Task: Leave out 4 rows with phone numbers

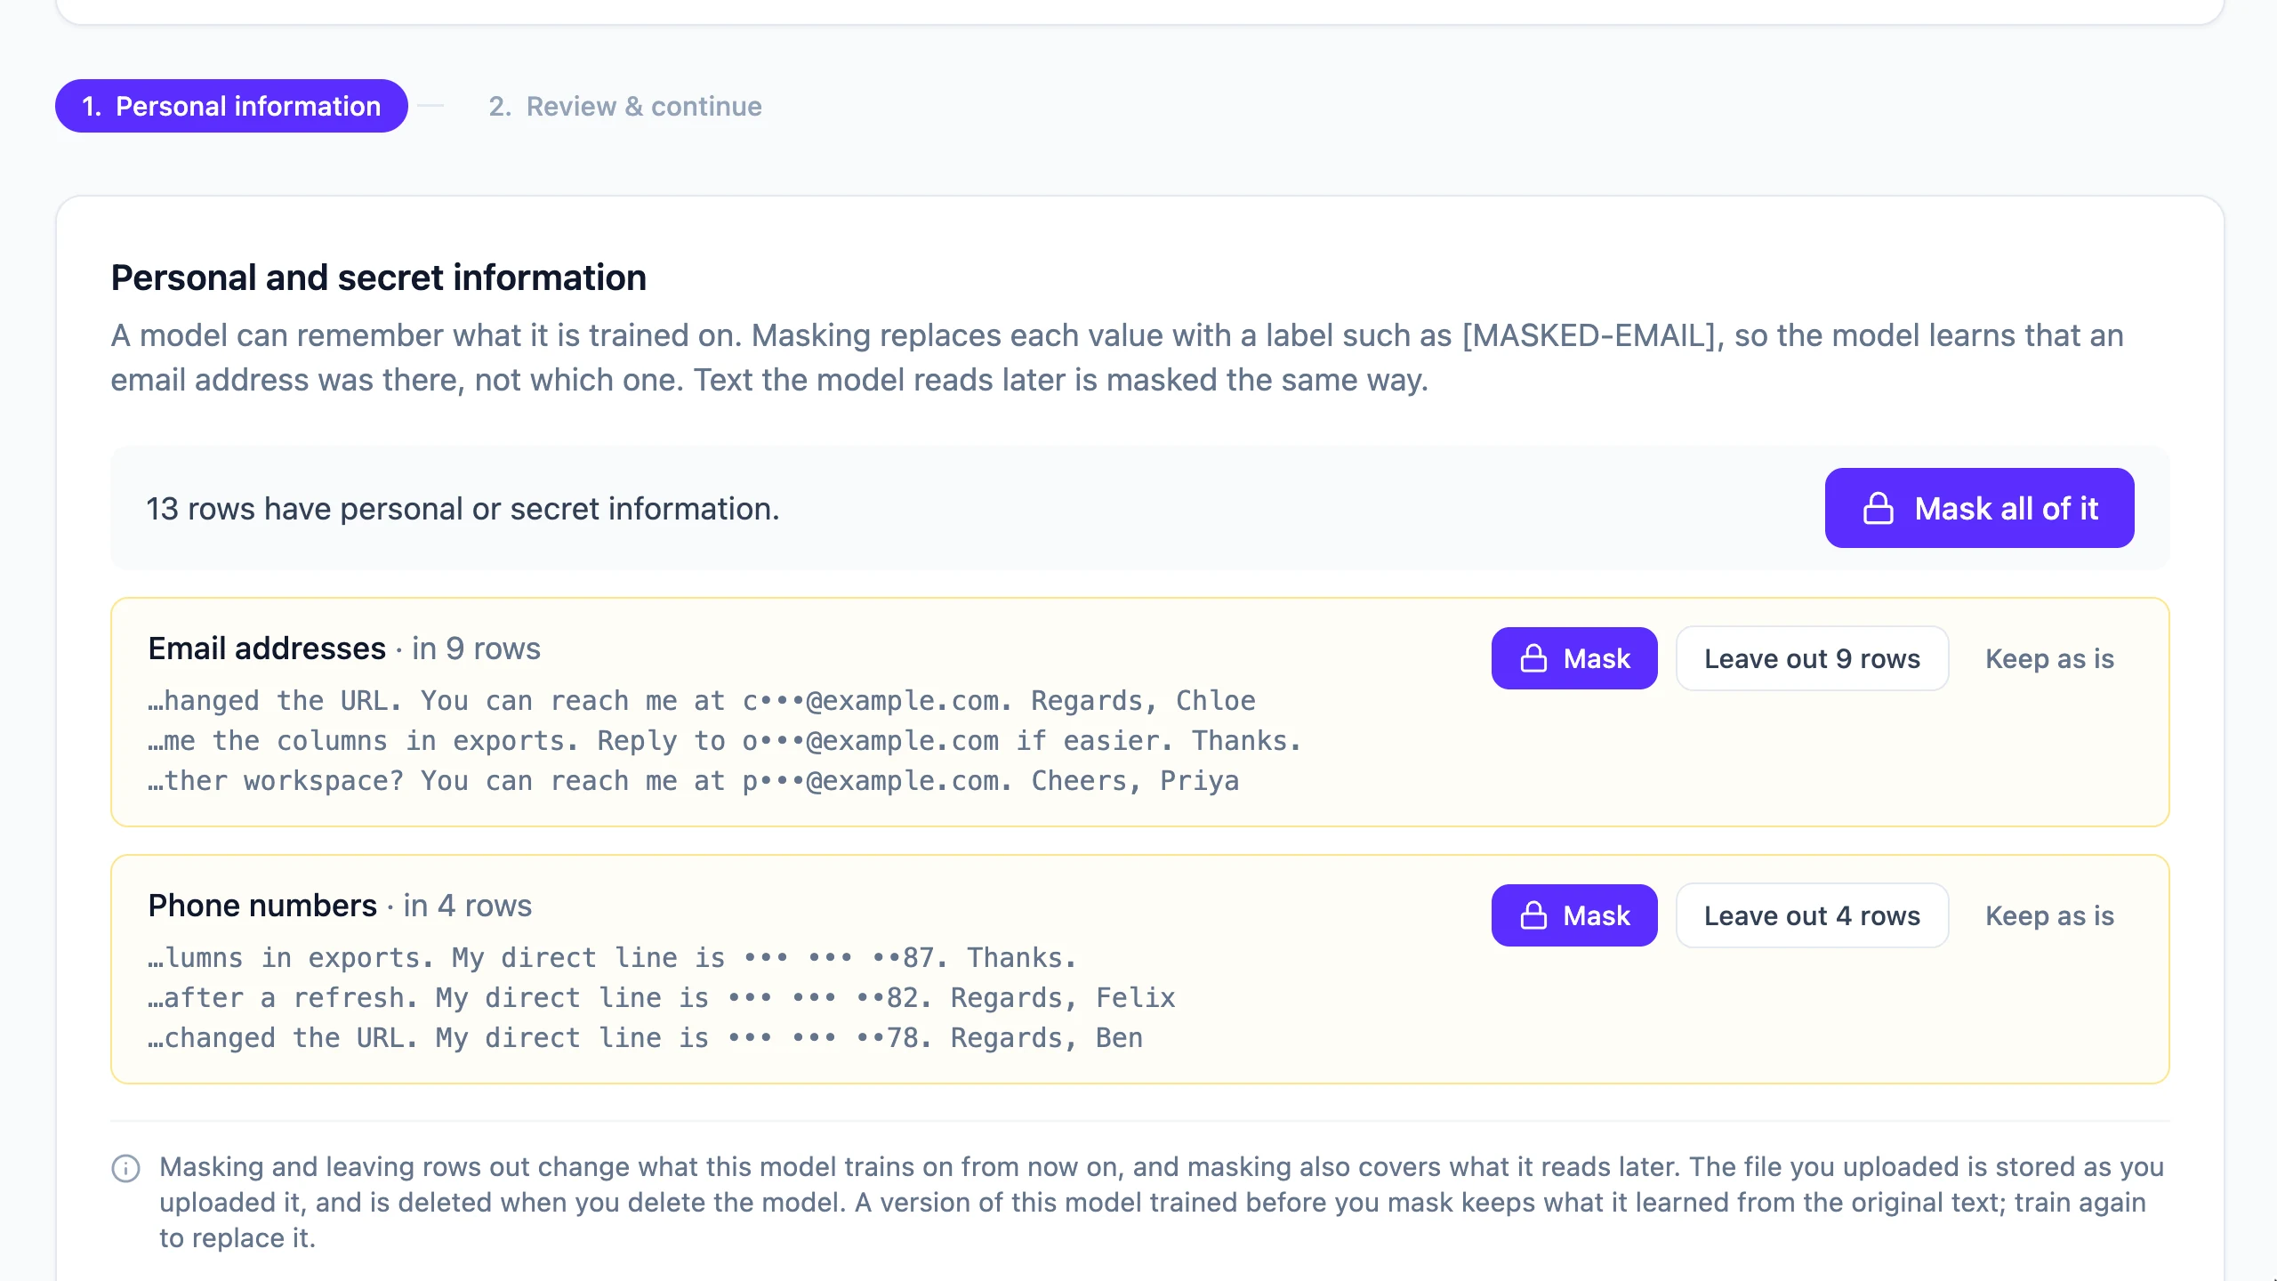Action: point(1812,915)
